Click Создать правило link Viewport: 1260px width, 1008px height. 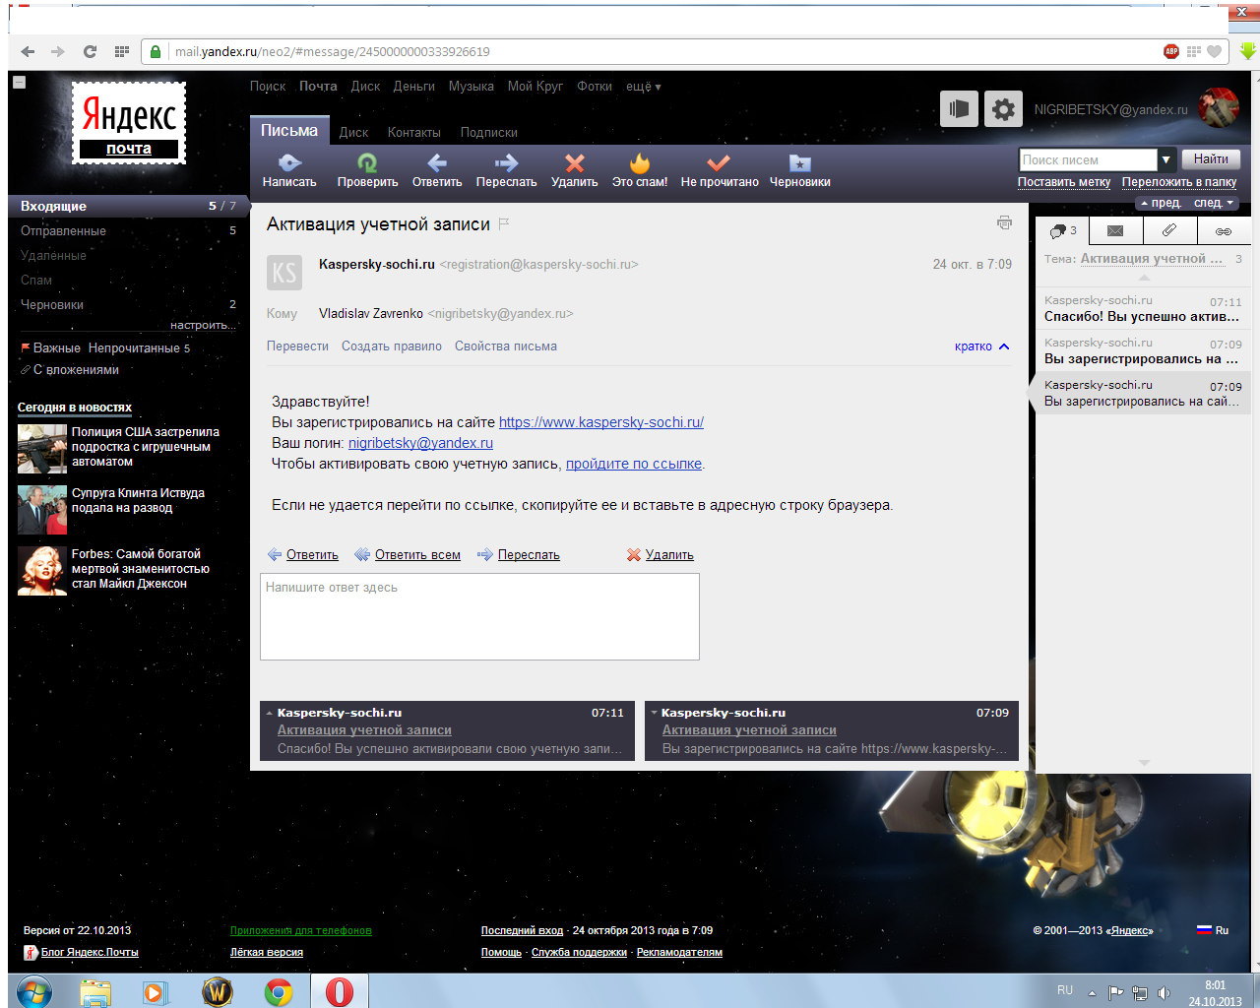coord(392,346)
